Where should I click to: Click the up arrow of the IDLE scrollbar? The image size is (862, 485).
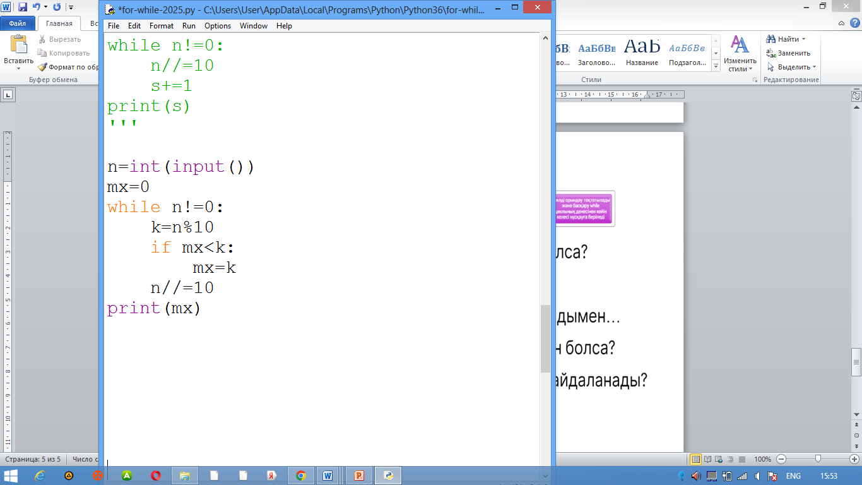[546, 38]
